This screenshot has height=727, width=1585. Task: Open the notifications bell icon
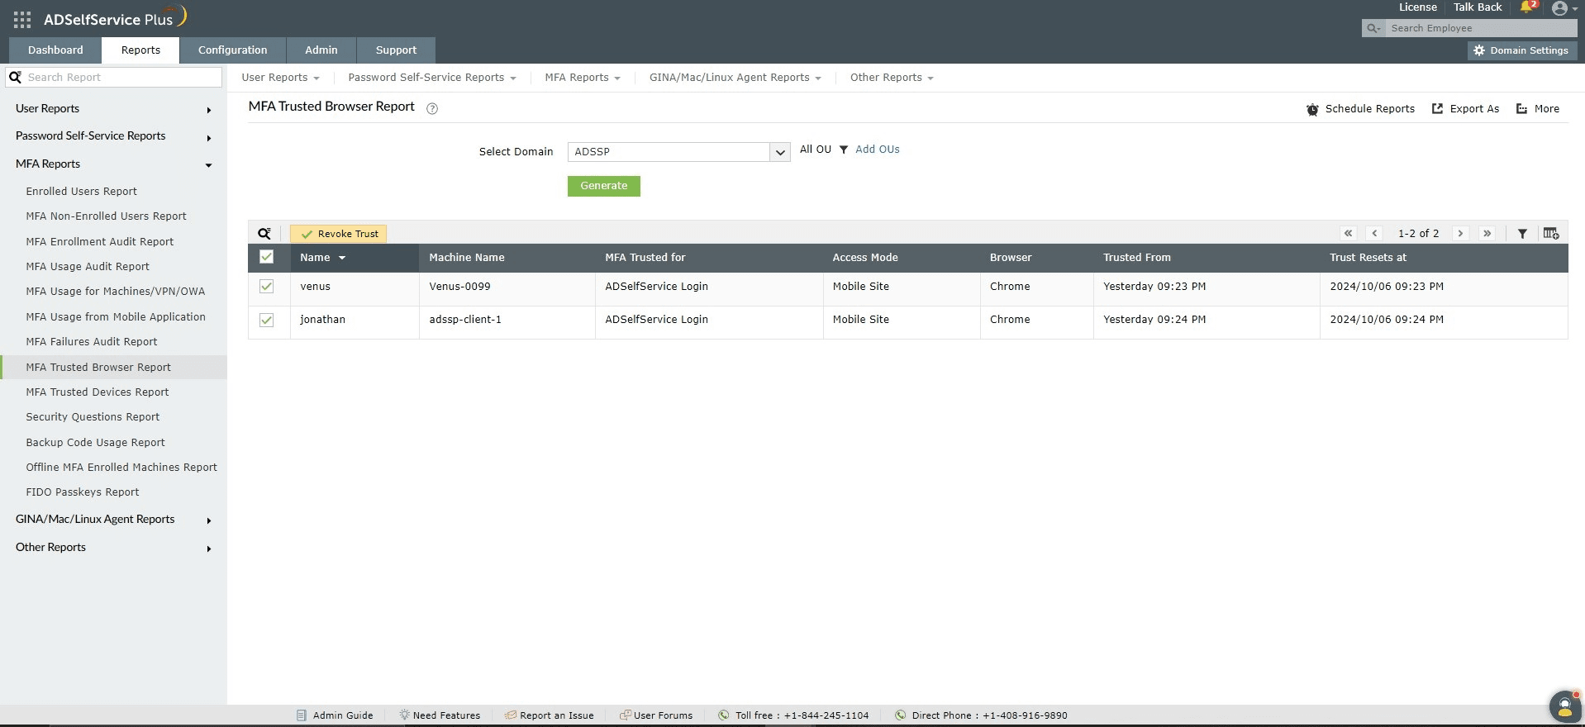(1526, 7)
